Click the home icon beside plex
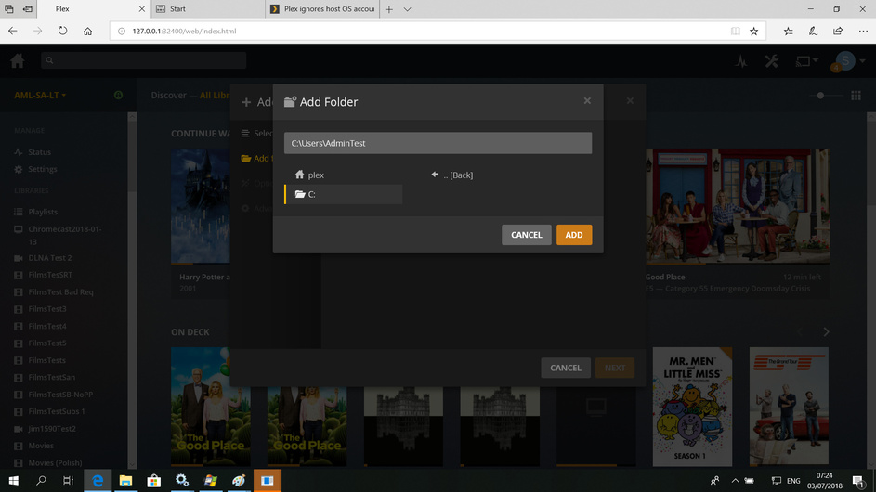876x492 pixels. [x=299, y=175]
